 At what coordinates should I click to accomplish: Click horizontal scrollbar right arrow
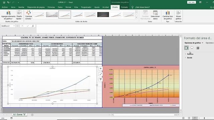point(178,115)
